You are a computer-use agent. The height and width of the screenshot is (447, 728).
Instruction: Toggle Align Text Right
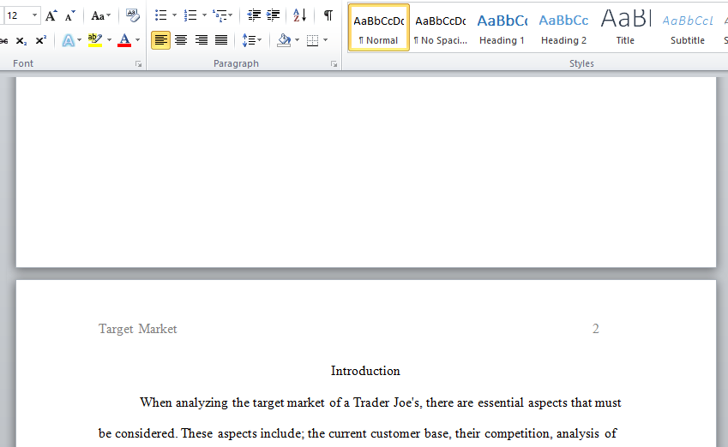[201, 40]
